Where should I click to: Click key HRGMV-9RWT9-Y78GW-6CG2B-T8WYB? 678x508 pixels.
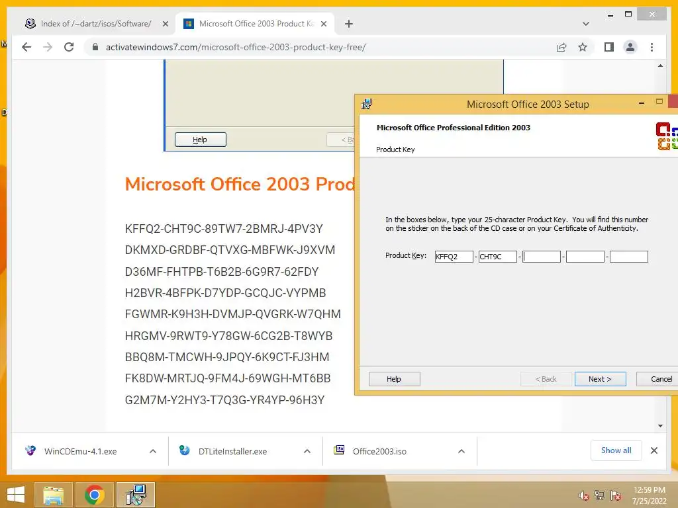tap(228, 335)
